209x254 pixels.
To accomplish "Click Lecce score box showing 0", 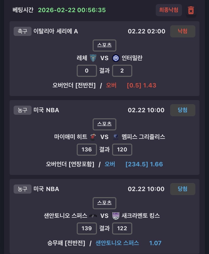I will tap(87, 71).
